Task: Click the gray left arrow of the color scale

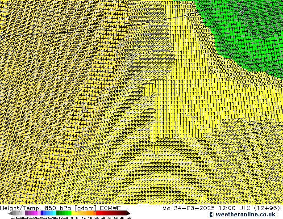Action: (x=10, y=214)
